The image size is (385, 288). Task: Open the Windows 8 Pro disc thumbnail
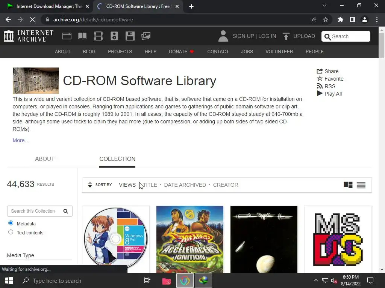tap(116, 239)
